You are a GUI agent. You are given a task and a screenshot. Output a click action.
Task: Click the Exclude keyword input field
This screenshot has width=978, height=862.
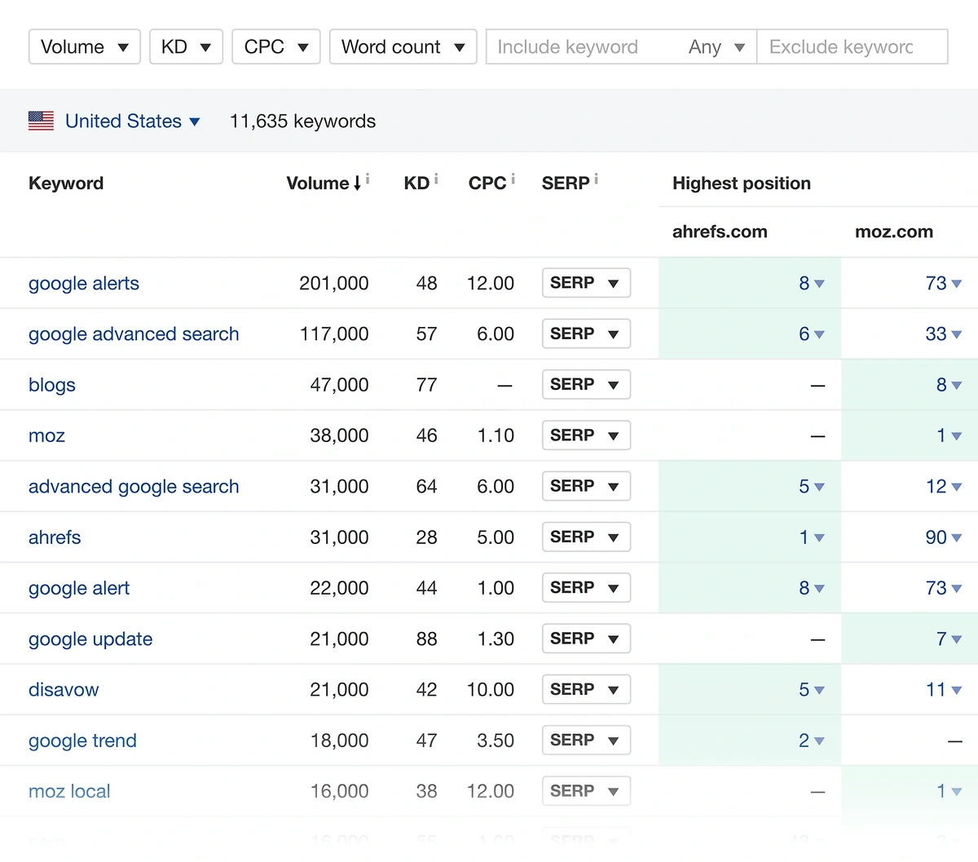point(852,46)
